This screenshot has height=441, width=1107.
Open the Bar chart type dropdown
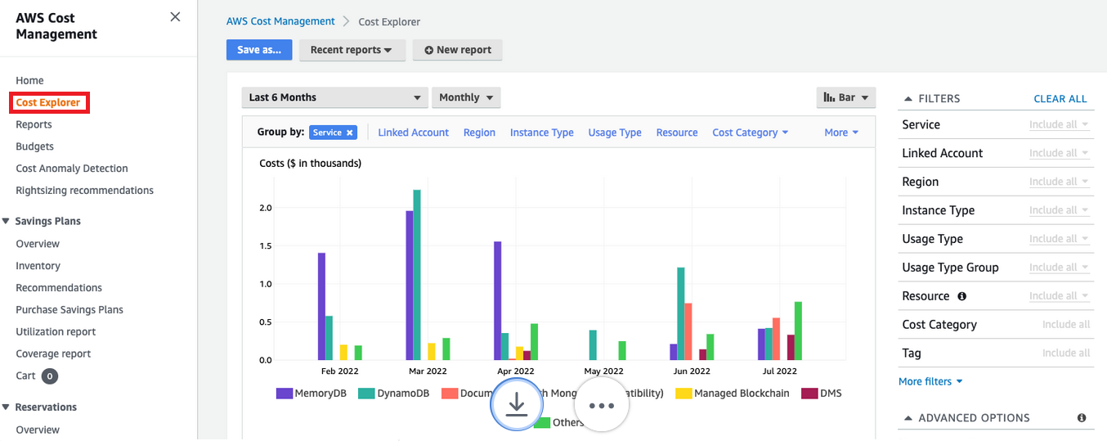[x=846, y=97]
